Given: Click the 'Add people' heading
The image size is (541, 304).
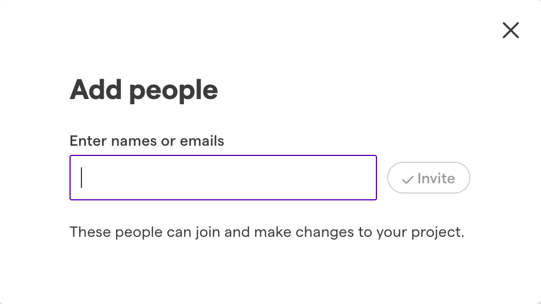Looking at the screenshot, I should click(x=144, y=90).
